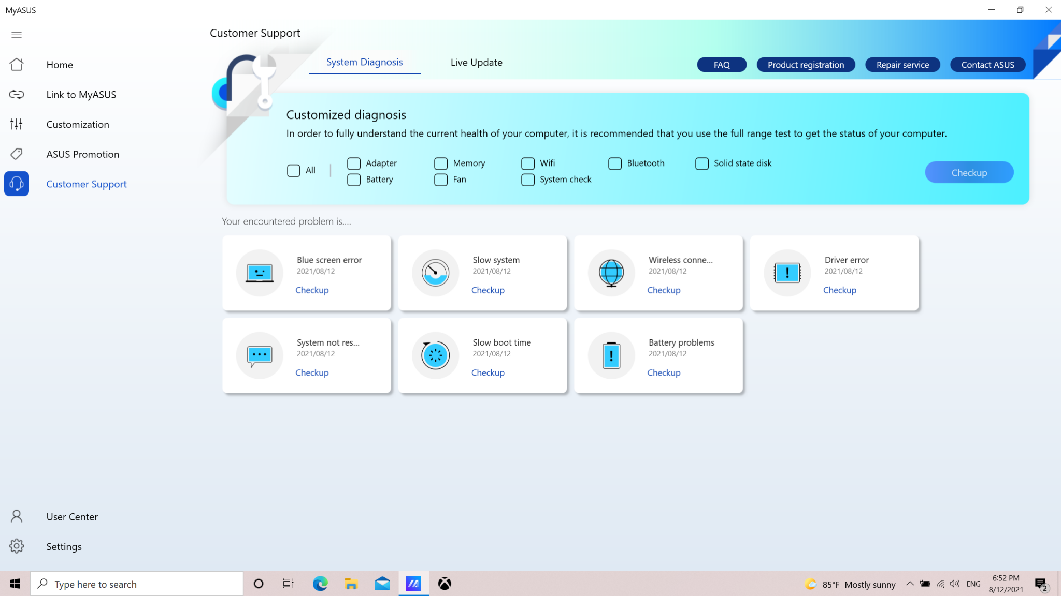This screenshot has height=596, width=1061.
Task: Open the hamburger menu in sidebar
Action: point(17,35)
